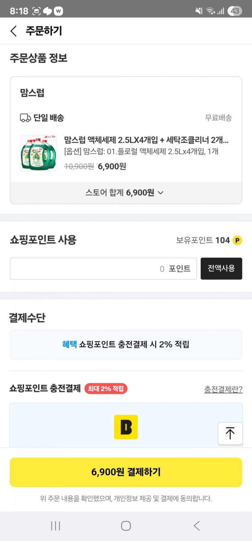
Task: Tap the yellow P point coin icon
Action: click(237, 240)
